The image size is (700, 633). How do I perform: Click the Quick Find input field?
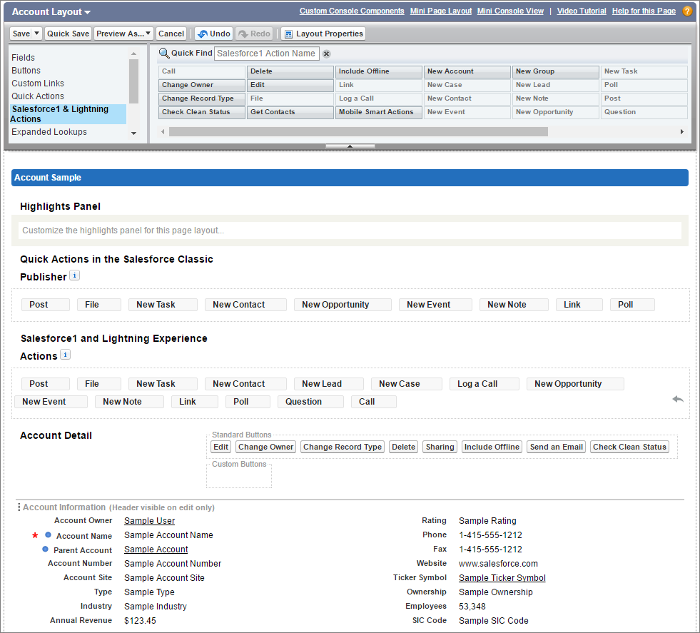267,54
